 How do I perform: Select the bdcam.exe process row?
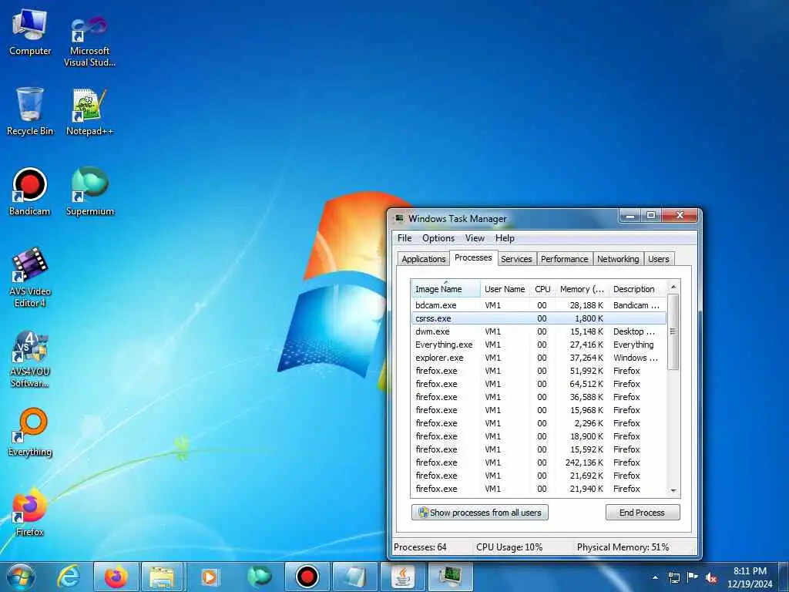point(539,305)
